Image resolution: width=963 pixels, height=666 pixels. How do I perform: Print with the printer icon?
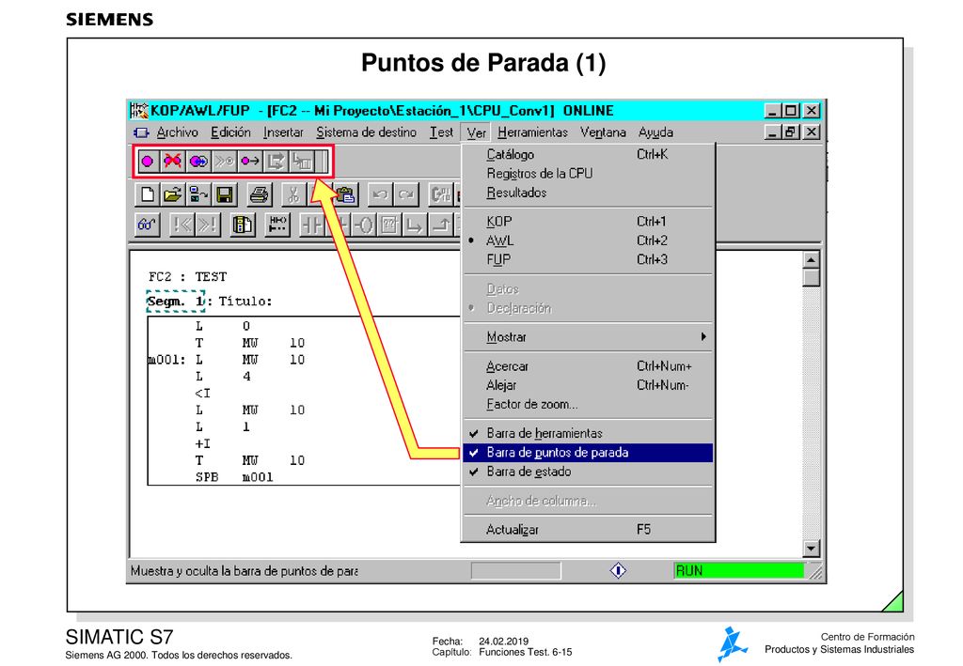tap(260, 195)
